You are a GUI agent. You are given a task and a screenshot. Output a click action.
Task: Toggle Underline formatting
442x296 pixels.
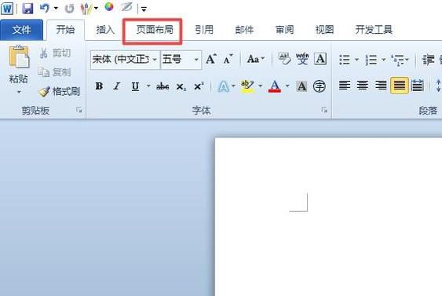click(135, 86)
